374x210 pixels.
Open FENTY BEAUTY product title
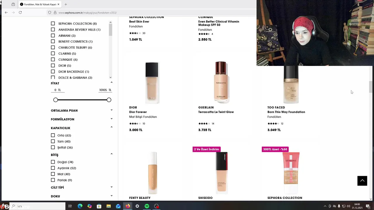click(x=140, y=198)
